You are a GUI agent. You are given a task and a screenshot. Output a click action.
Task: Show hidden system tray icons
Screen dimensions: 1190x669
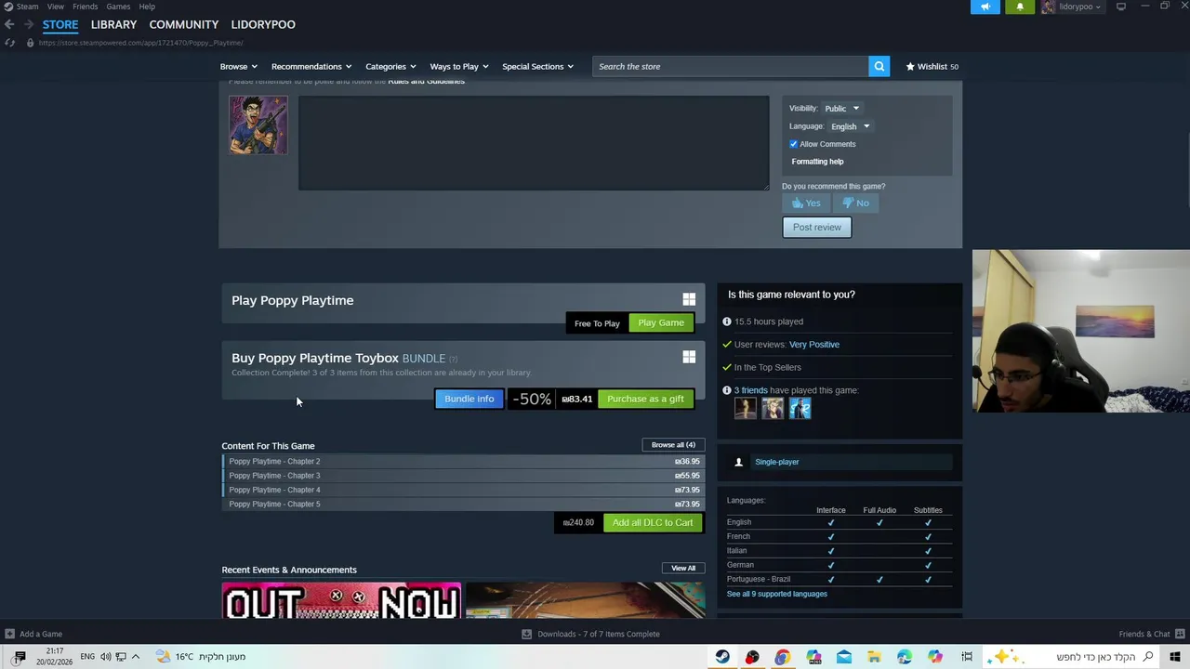pos(136,656)
